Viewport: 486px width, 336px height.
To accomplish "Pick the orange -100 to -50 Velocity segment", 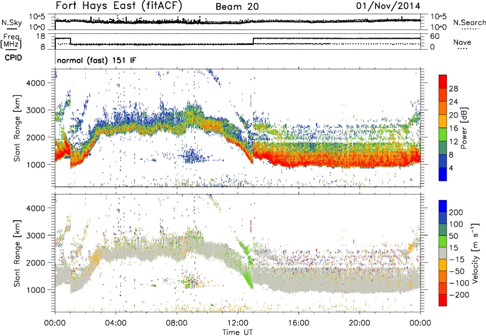I will pos(443,277).
